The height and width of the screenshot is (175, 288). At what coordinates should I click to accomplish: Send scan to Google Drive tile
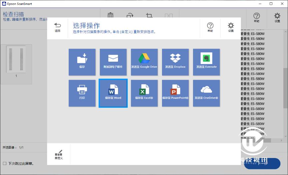(144, 62)
